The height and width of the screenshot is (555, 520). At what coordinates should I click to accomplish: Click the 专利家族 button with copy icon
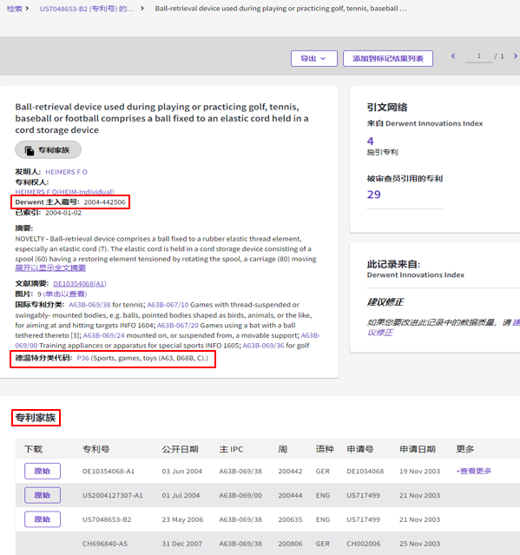48,150
